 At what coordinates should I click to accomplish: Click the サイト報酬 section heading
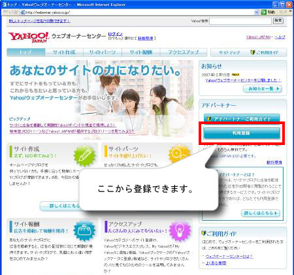pos(27,224)
